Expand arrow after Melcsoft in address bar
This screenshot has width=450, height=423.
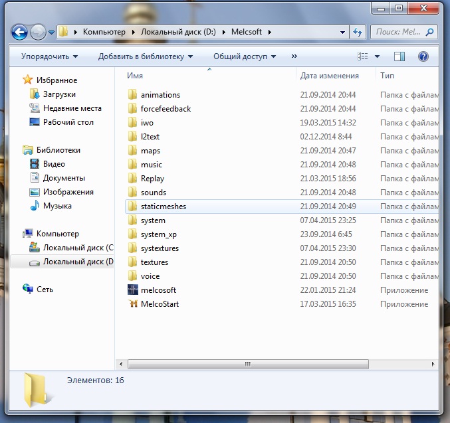269,32
